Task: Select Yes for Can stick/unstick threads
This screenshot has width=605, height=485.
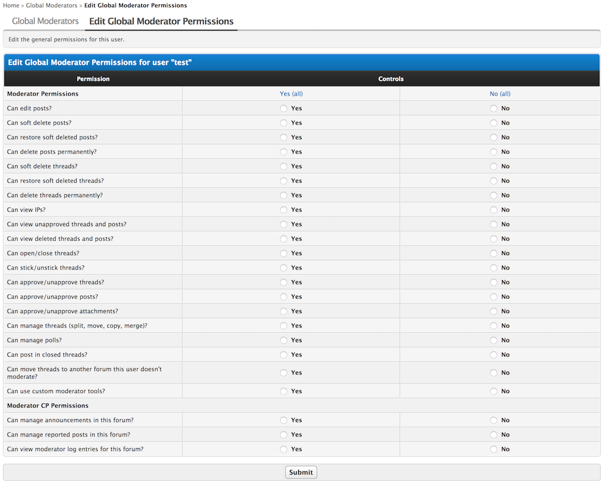Action: [x=284, y=268]
